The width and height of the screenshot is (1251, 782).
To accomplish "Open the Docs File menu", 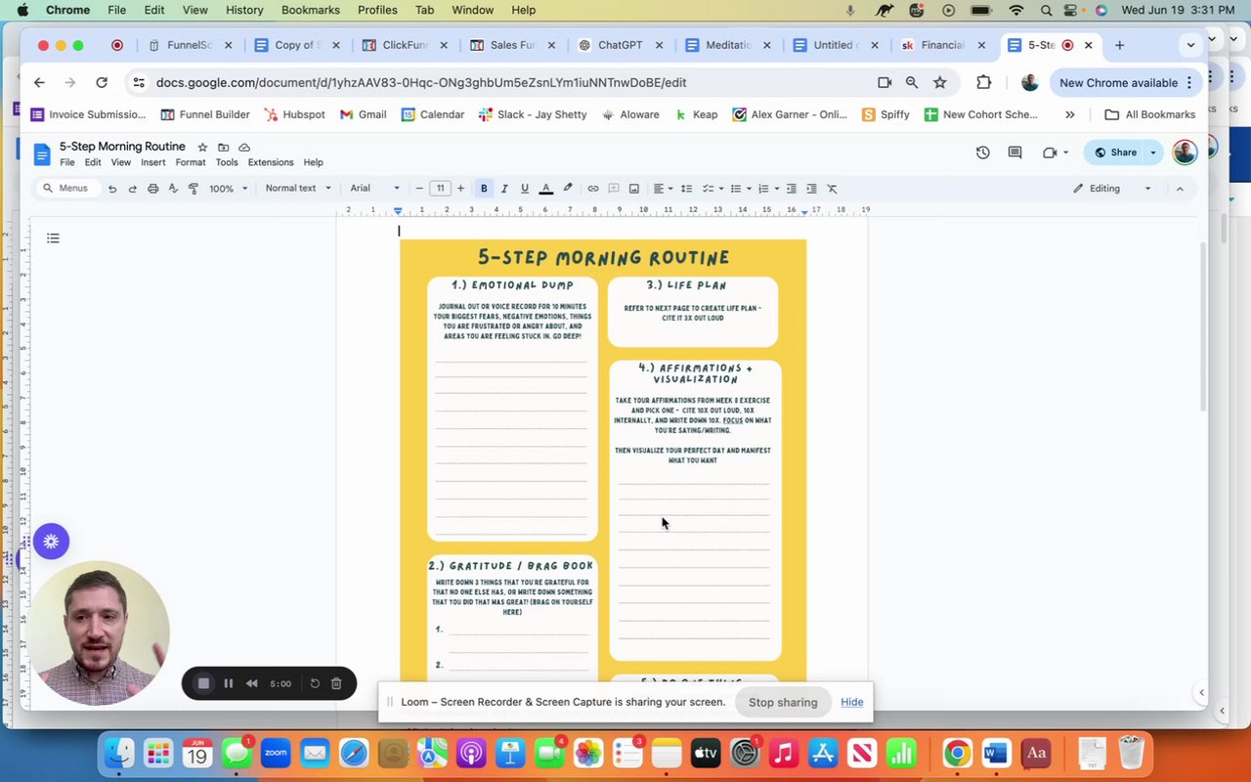I will [x=67, y=162].
